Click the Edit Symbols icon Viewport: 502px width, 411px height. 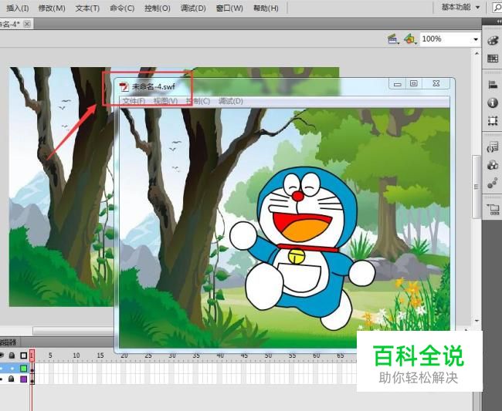click(409, 39)
